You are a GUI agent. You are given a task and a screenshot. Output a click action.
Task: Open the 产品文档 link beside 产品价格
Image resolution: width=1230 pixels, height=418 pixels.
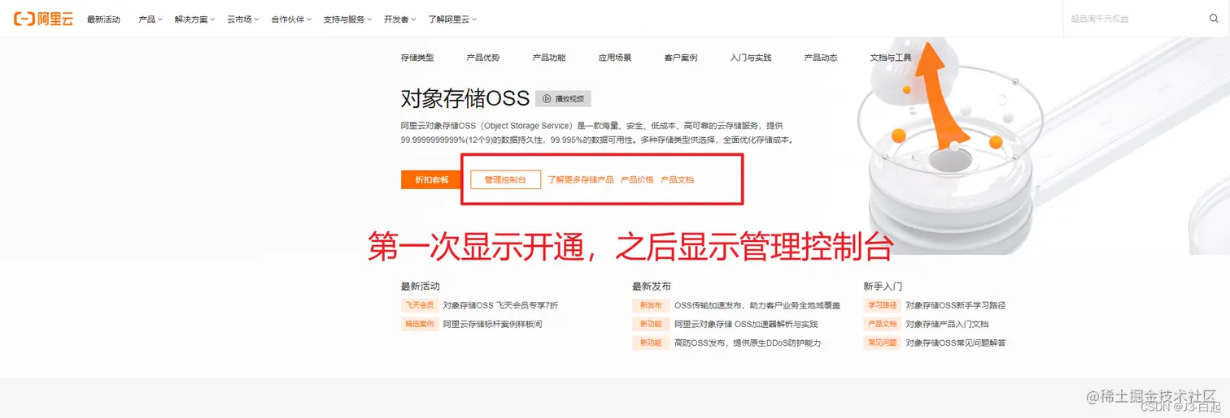(x=678, y=179)
